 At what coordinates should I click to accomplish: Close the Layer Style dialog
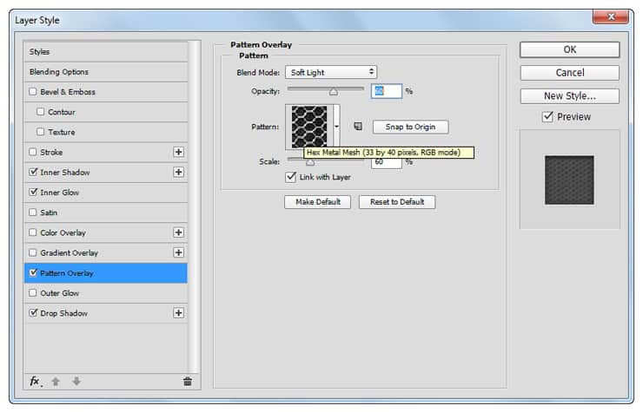coord(611,16)
